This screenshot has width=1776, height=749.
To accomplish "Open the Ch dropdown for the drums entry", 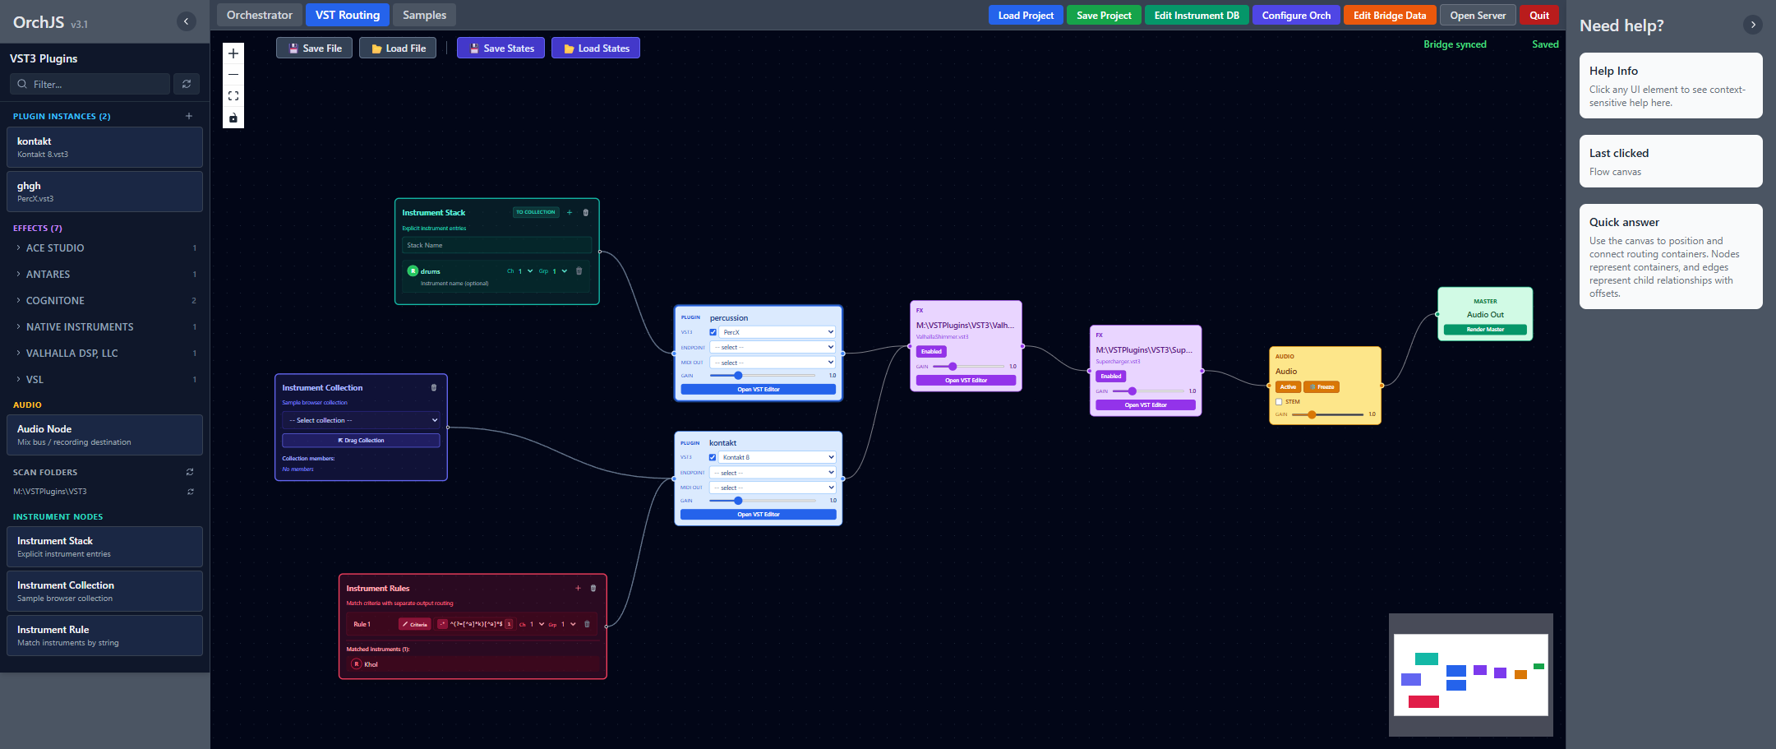I will (x=525, y=271).
